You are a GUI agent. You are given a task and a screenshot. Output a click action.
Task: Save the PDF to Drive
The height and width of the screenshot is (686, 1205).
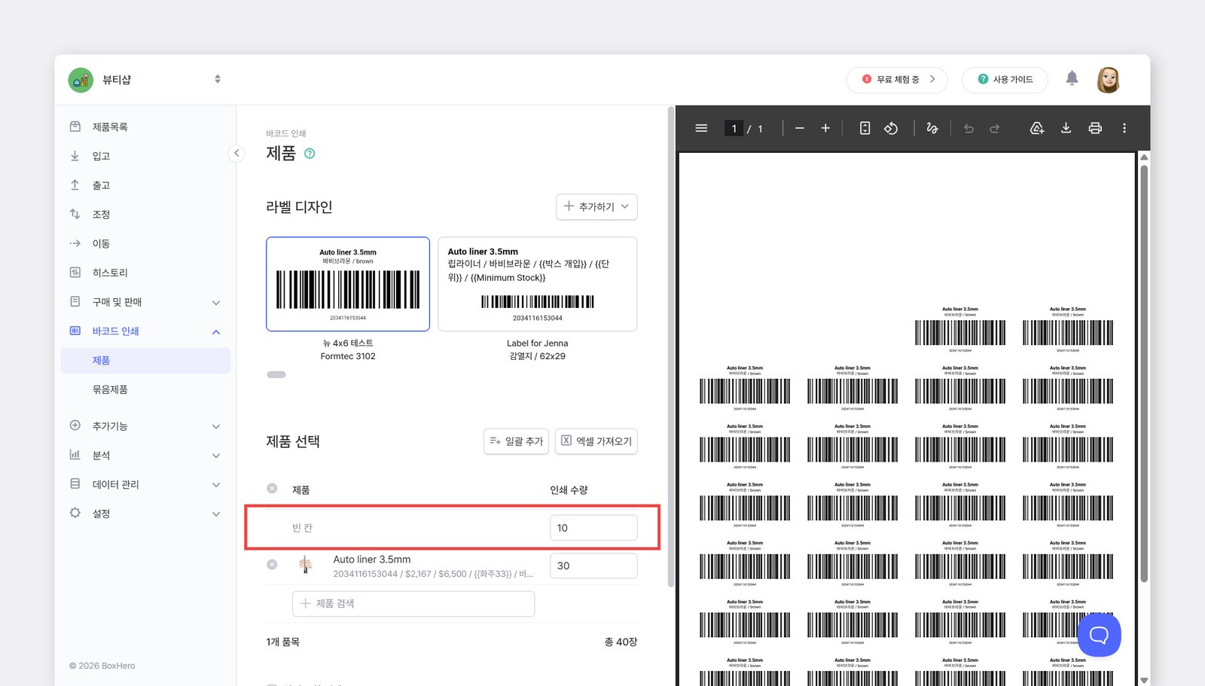coord(1037,128)
